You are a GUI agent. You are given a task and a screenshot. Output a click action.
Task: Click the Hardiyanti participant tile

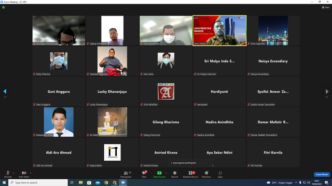pos(219,91)
